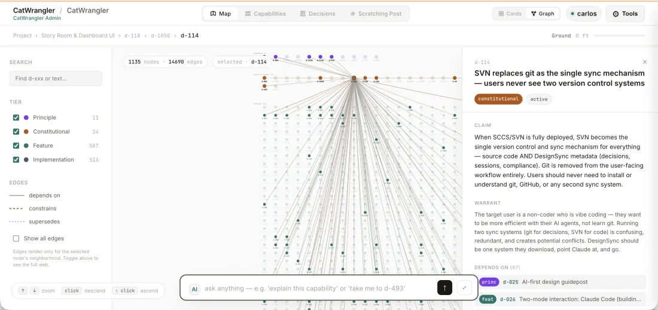Click the selected d-114 pill
The image size is (658, 310).
coord(242,62)
